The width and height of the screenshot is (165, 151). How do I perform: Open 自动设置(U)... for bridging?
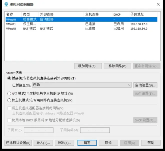[145, 85]
